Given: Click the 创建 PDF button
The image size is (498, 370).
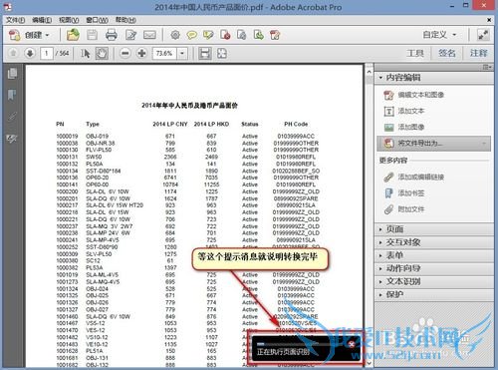Looking at the screenshot, I should (29, 35).
